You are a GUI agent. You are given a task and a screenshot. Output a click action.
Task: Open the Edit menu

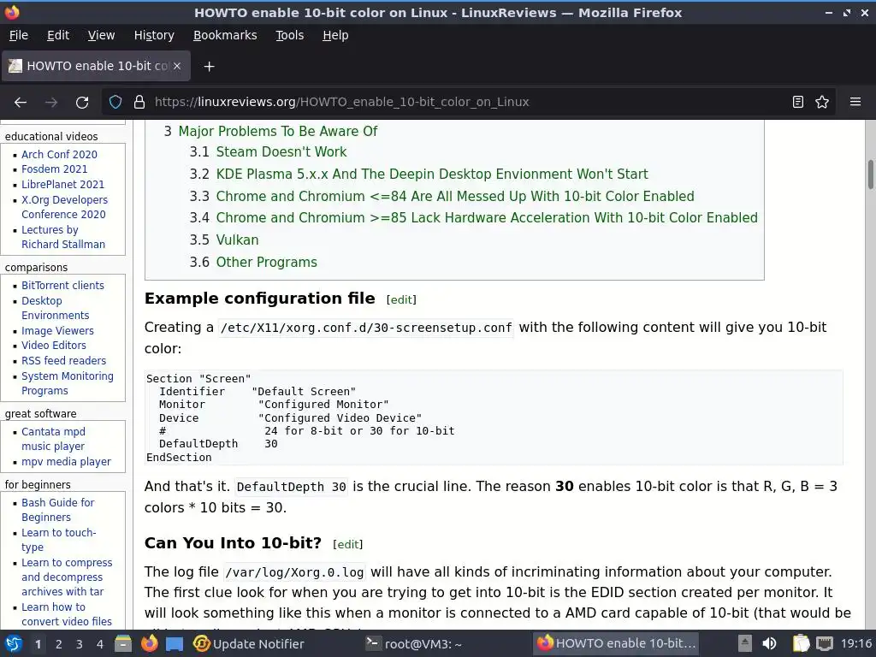pos(58,35)
